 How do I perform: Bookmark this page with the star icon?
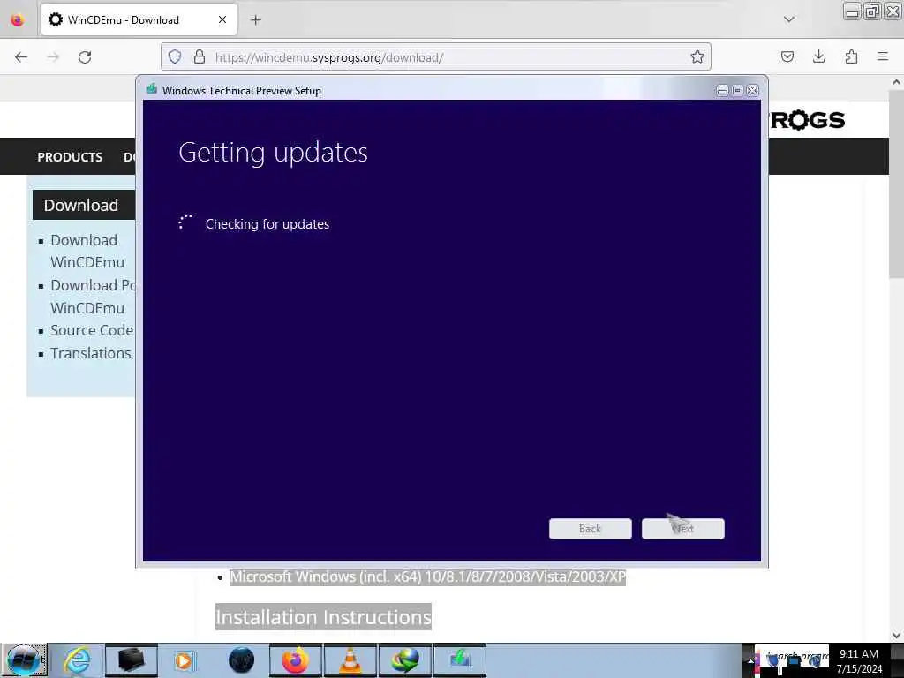coord(697,56)
